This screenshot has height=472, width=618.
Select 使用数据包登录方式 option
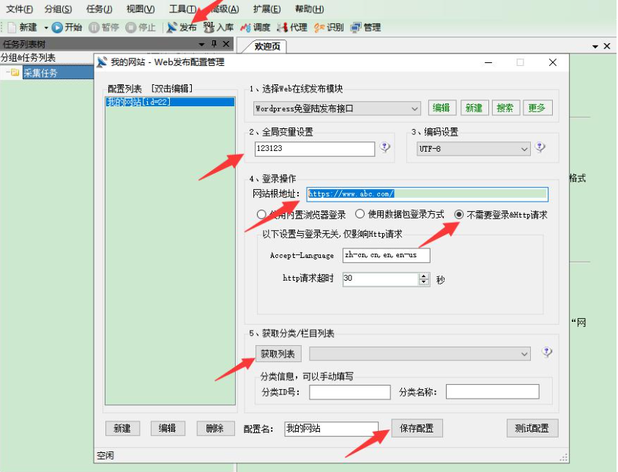(x=360, y=213)
